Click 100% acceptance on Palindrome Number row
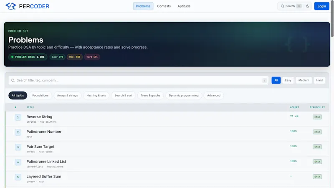This screenshot has height=188, width=334. (294, 131)
